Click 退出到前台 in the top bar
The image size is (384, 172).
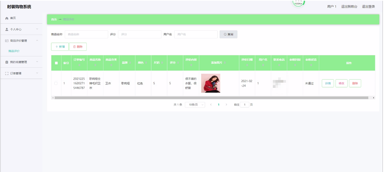(349, 7)
